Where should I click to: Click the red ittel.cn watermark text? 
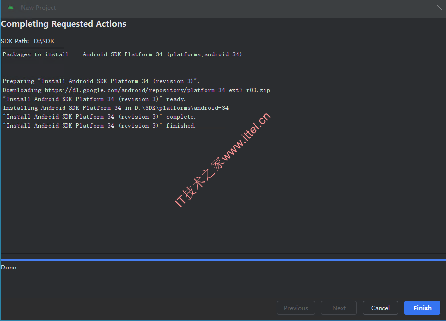point(222,160)
